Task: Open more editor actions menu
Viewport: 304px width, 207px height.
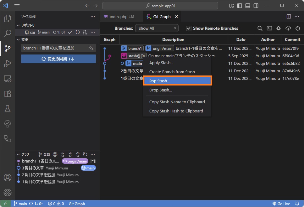Action: 297,17
